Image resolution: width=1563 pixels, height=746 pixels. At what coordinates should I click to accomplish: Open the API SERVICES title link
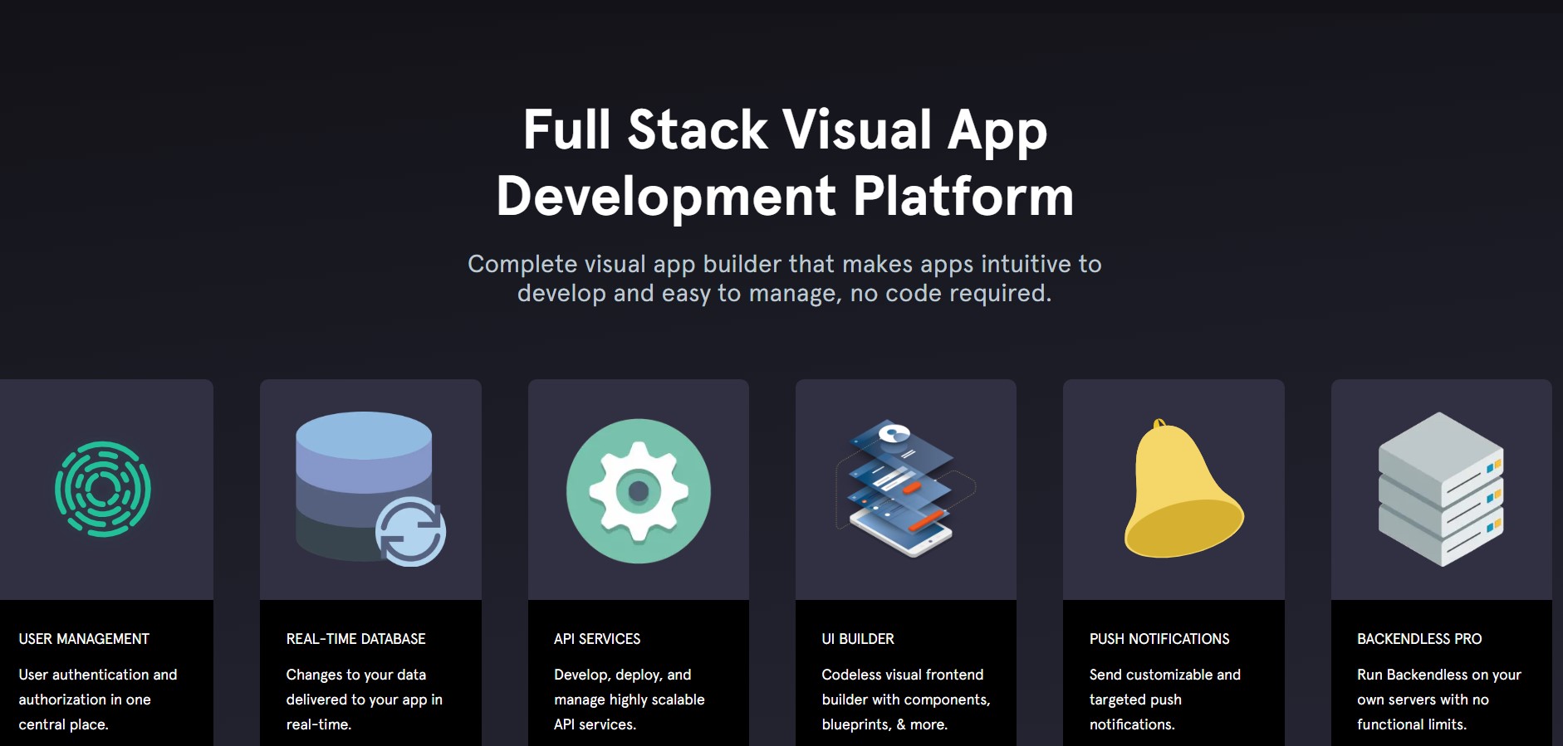(x=597, y=639)
